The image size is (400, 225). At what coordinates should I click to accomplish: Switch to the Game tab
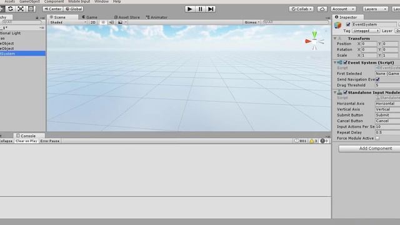click(x=90, y=17)
